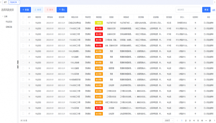
Task: Tick the select-all checkbox in the table header
Action: click(x=23, y=17)
